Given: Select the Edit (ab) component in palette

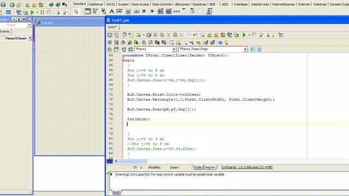Looking at the screenshot, I should (119, 11).
